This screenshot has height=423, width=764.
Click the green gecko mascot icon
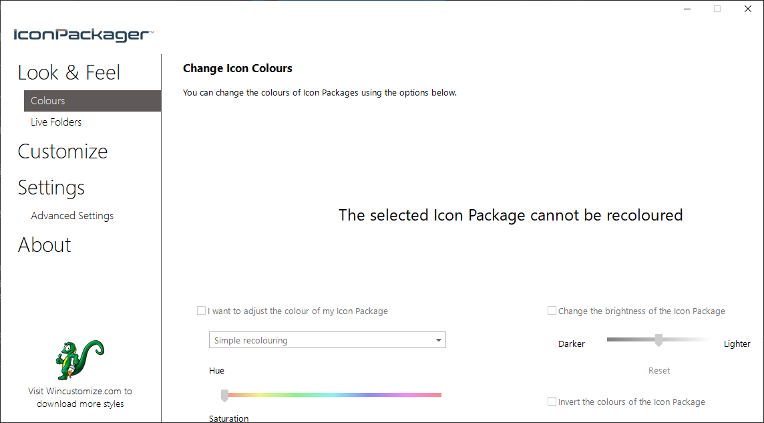pyautogui.click(x=79, y=360)
